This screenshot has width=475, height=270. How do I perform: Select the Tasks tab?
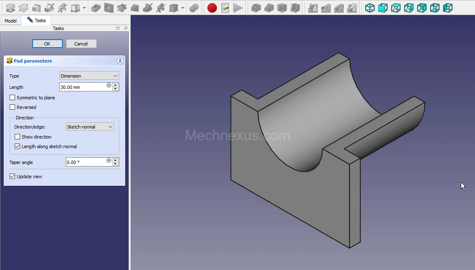(37, 20)
